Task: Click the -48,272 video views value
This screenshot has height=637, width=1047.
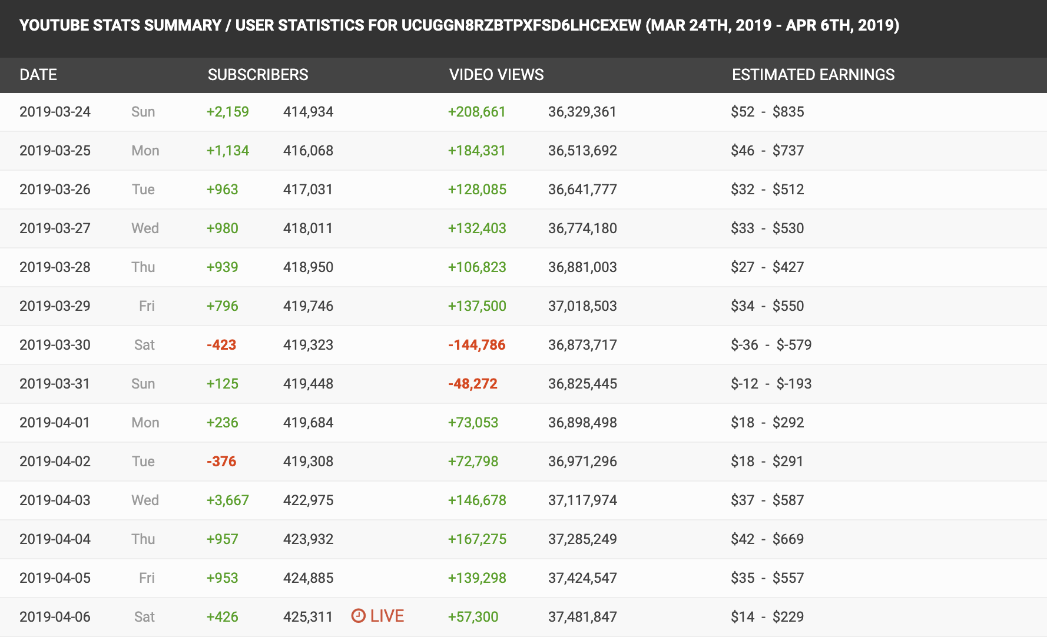Action: tap(472, 384)
